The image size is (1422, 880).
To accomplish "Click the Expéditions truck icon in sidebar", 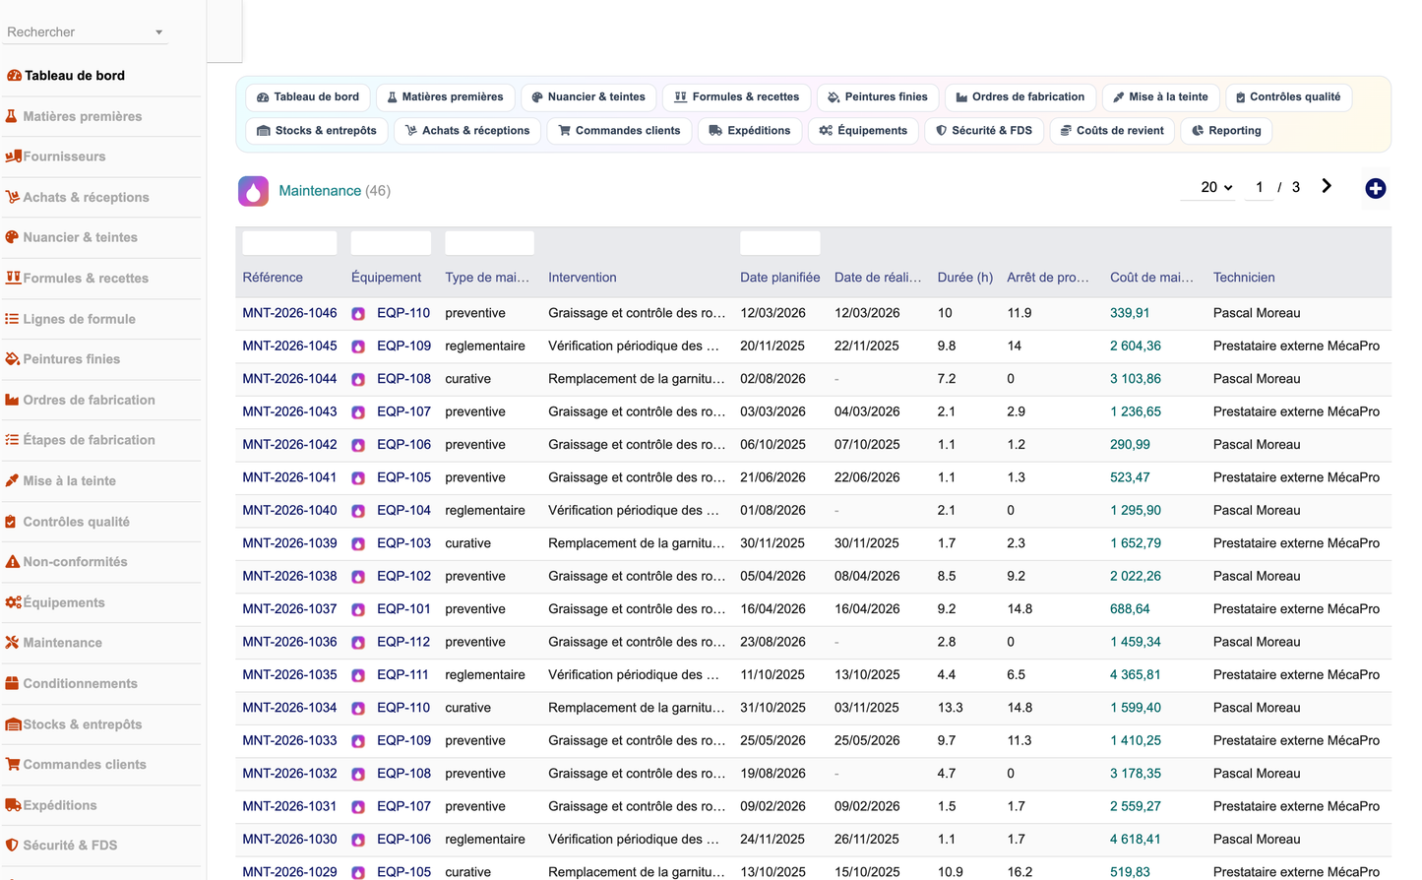I will (x=14, y=805).
